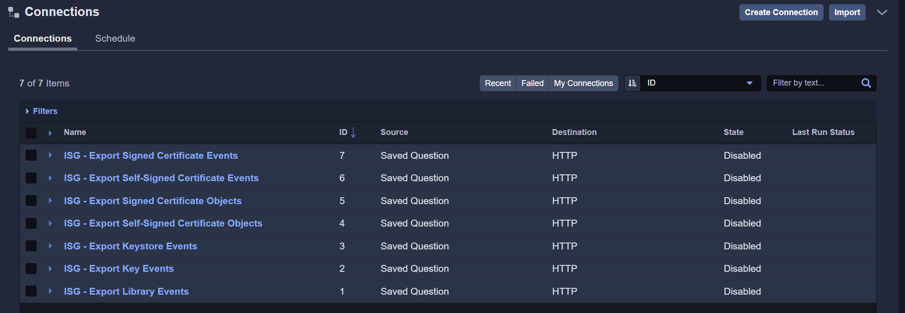
Task: Select the Connections tab
Action: (x=43, y=38)
